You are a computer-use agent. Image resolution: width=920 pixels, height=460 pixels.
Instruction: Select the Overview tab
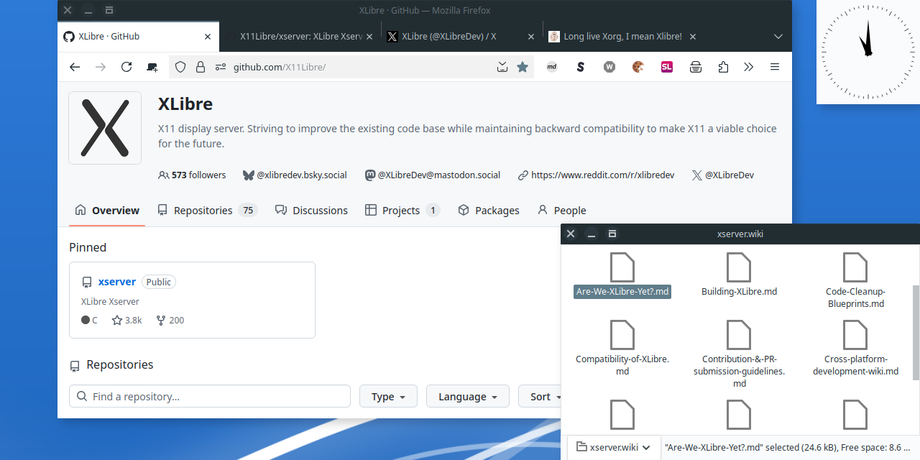107,211
